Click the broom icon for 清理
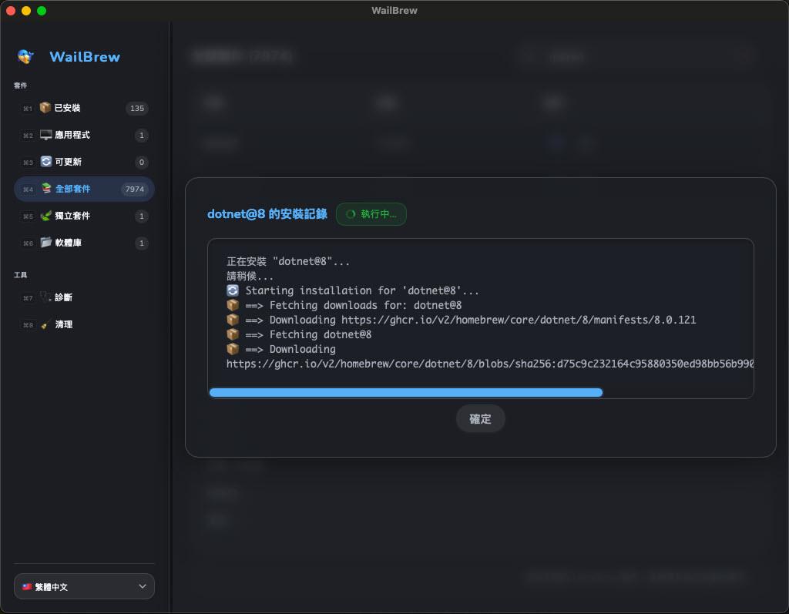Image resolution: width=789 pixels, height=614 pixels. pos(45,324)
